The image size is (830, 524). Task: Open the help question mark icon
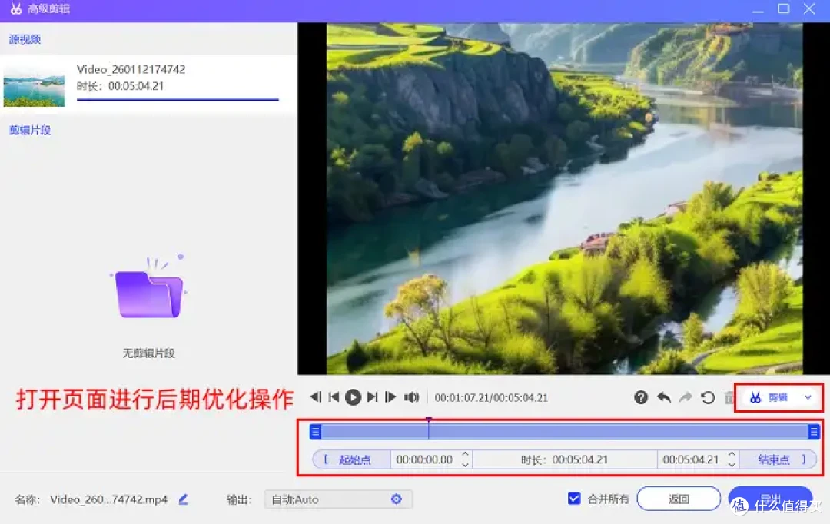tap(640, 397)
